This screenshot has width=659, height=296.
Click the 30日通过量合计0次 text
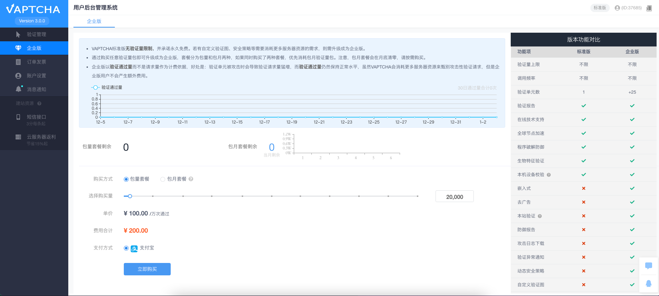tap(477, 88)
